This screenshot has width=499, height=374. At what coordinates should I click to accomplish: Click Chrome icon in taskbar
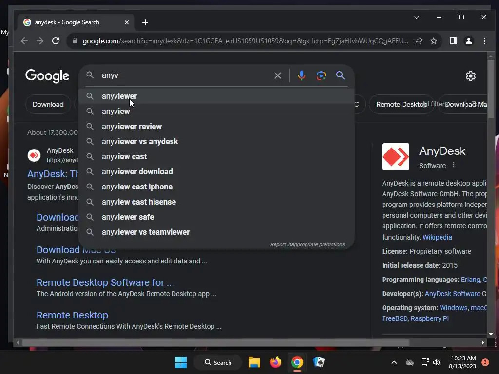(x=297, y=362)
